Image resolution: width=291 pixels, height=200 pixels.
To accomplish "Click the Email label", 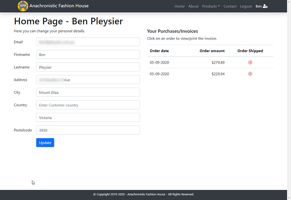I will coord(19,42).
